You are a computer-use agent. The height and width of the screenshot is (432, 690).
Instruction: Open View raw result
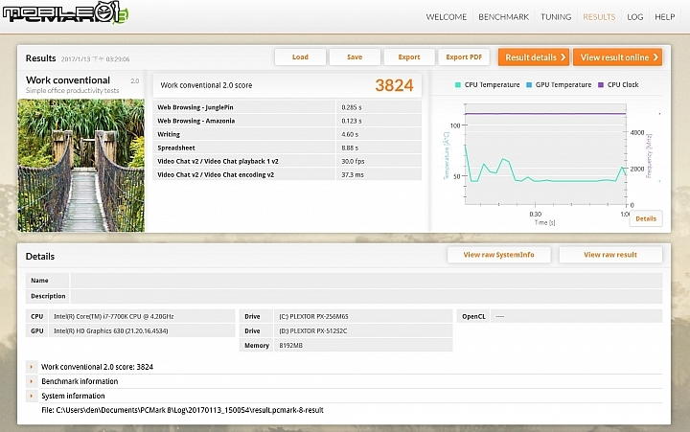[x=610, y=255]
